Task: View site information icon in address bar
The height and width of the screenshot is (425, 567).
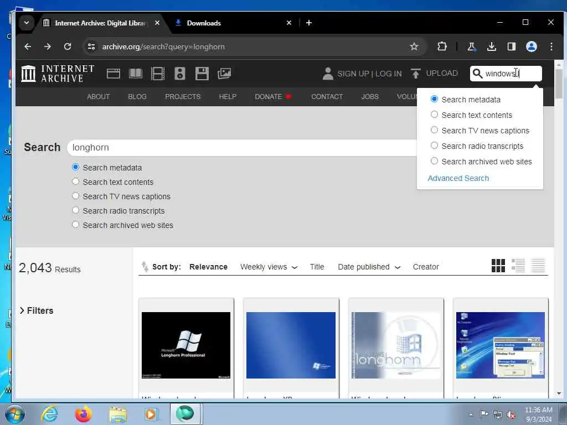Action: click(x=91, y=46)
